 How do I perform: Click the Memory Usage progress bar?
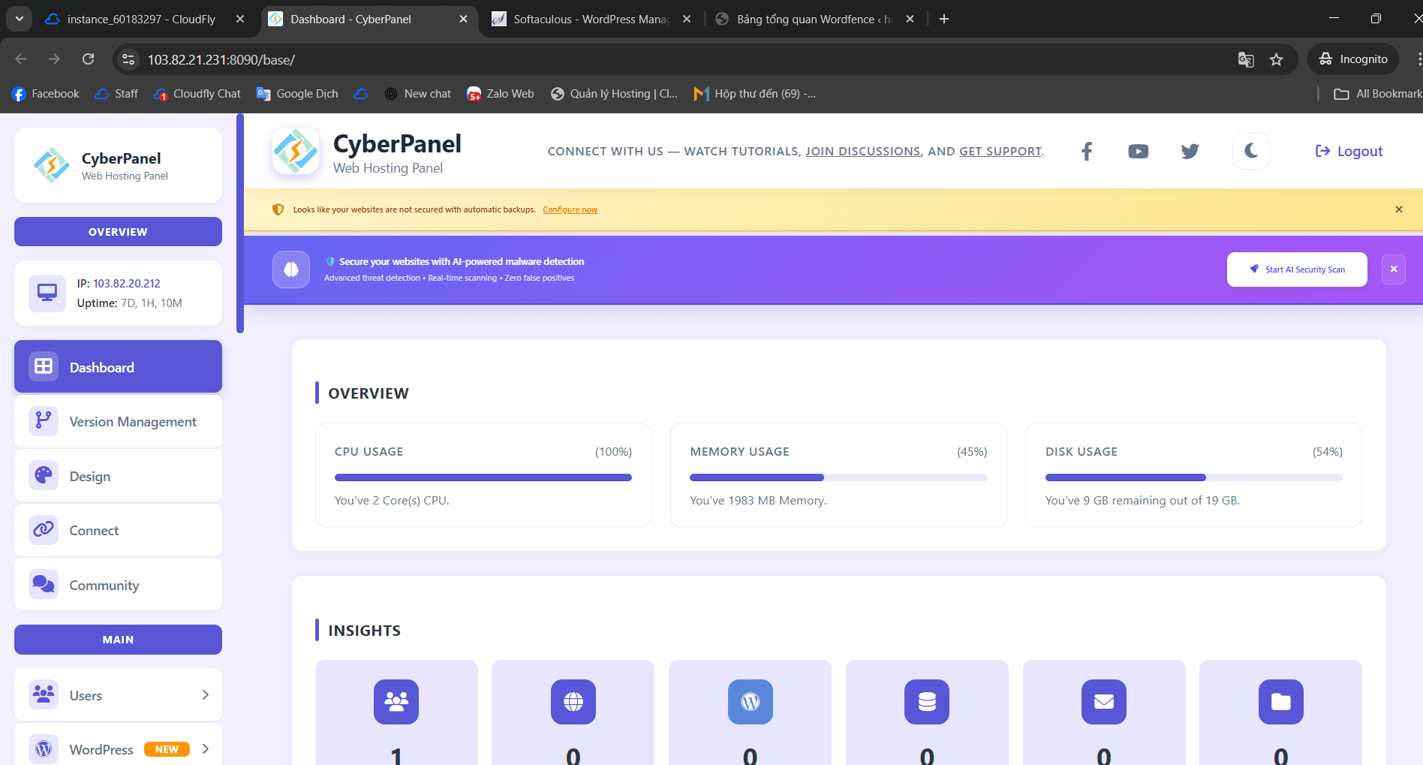coord(838,477)
